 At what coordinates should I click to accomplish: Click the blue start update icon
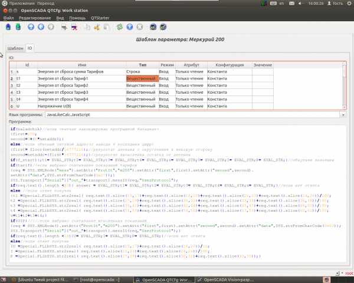[130, 27]
